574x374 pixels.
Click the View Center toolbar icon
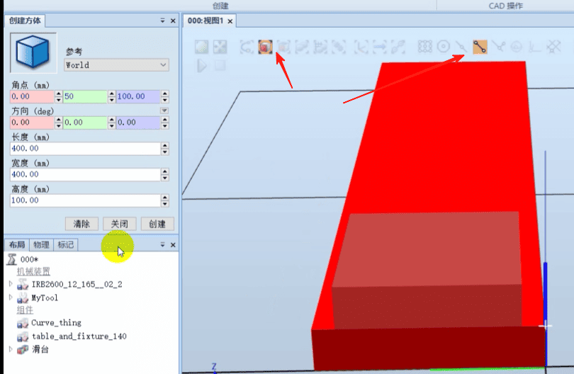pyautogui.click(x=220, y=47)
